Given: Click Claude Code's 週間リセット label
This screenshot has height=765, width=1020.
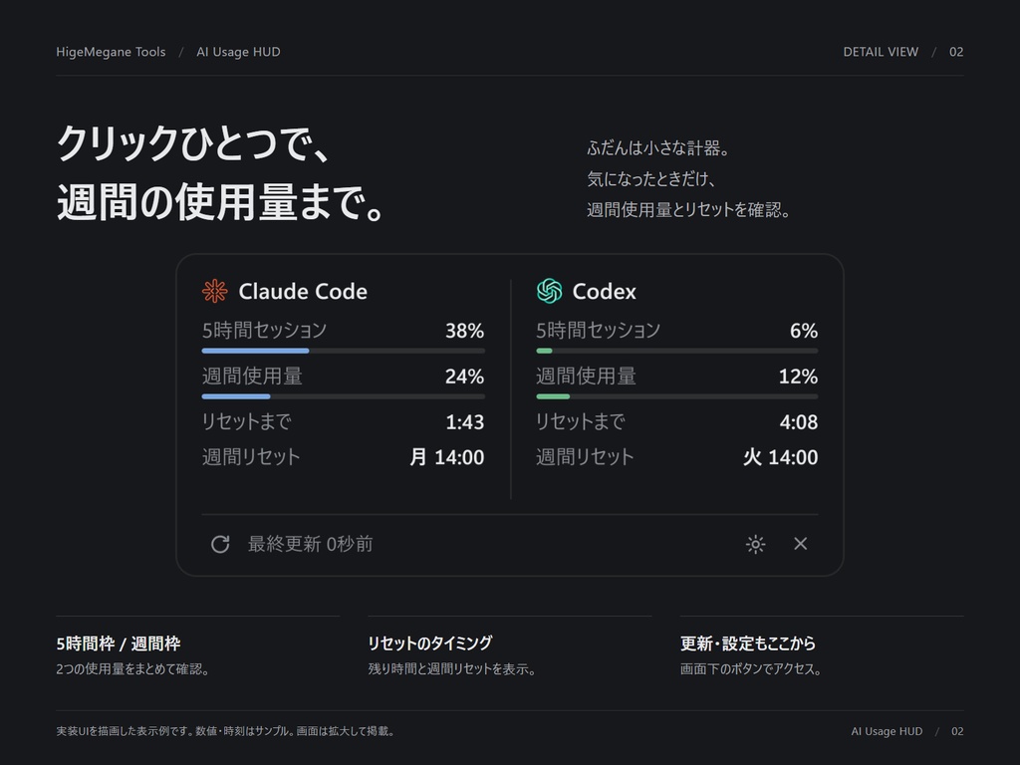Looking at the screenshot, I should pos(251,456).
